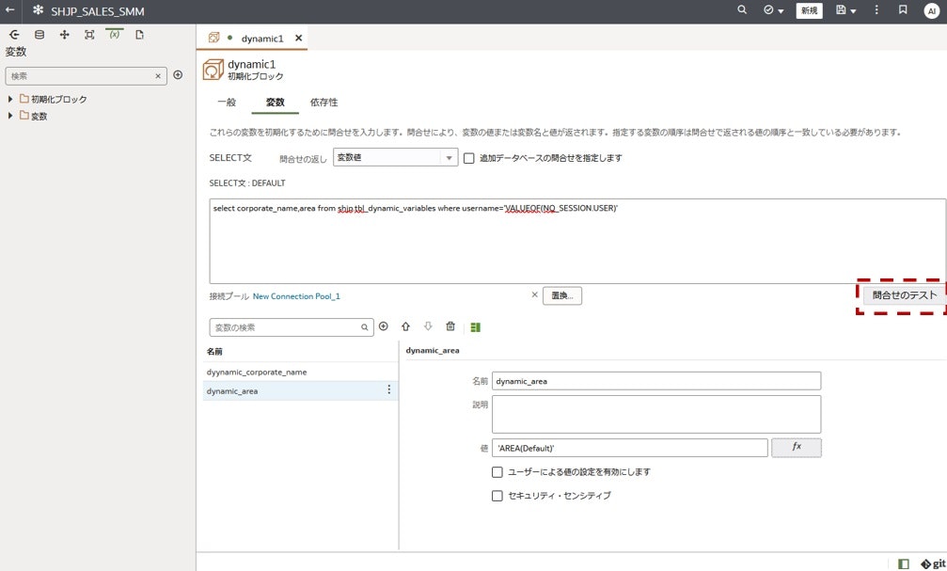This screenshot has width=947, height=571.
Task: Select the presentation layer icon
Action: (89, 35)
